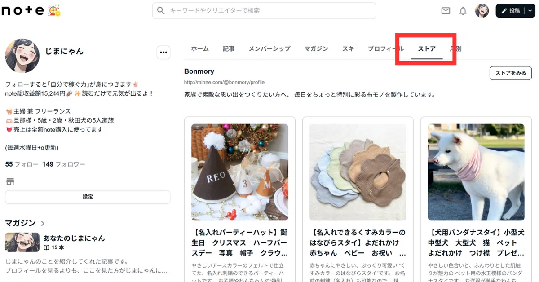Click the 15 本 magazine count text

(x=57, y=247)
